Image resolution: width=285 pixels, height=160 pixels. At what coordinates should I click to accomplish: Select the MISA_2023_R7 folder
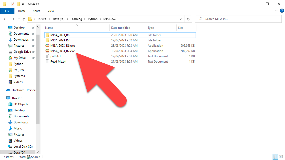[x=60, y=40]
